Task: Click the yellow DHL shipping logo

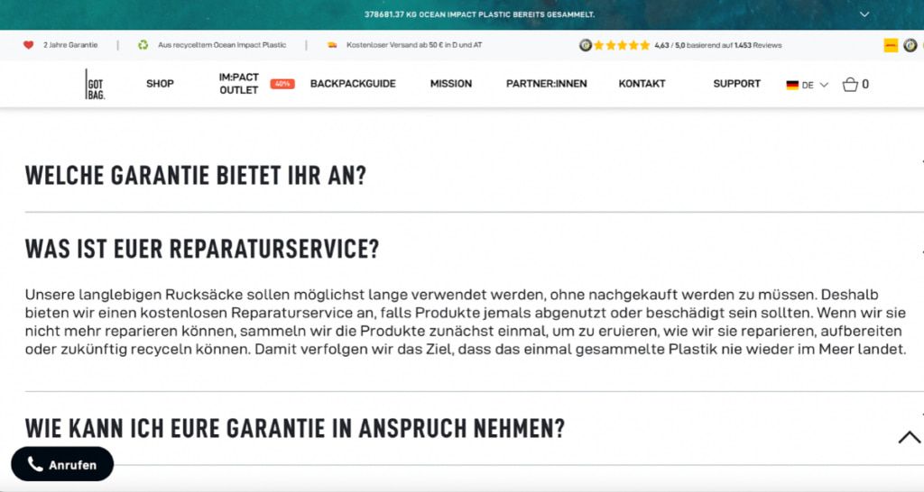Action: (x=891, y=45)
